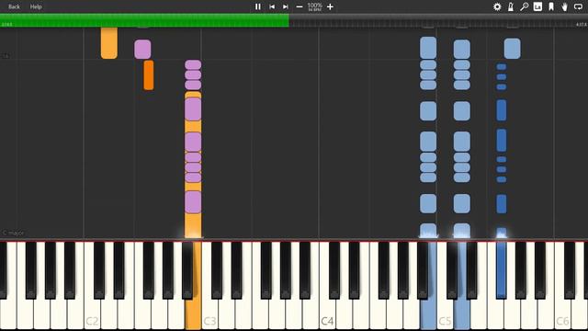Pause the song playback

coord(258,6)
